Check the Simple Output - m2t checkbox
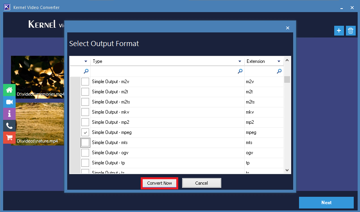This screenshot has height=212, width=360. 85,92
